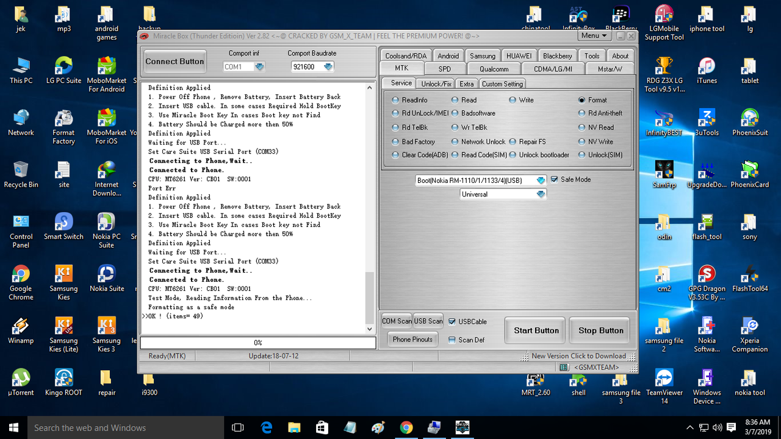
Task: Launch Google Chrome desktop shortcut
Action: click(21, 284)
